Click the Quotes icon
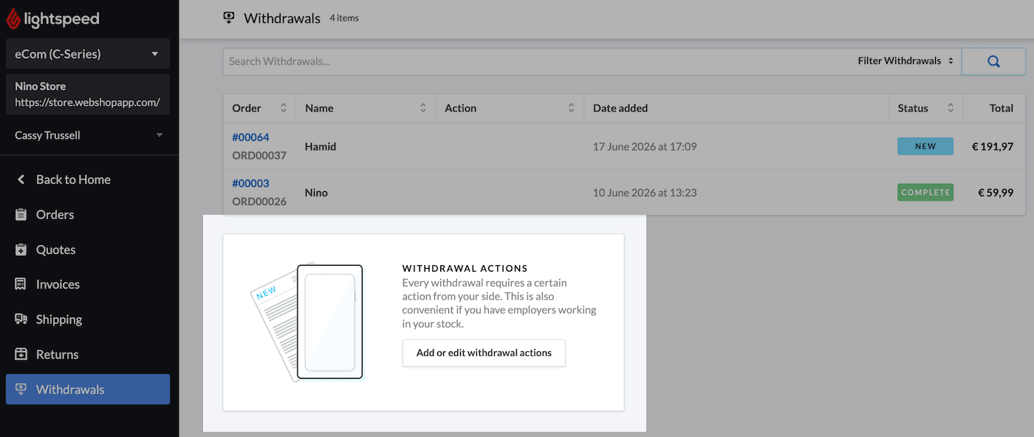This screenshot has height=437, width=1034. pyautogui.click(x=21, y=250)
